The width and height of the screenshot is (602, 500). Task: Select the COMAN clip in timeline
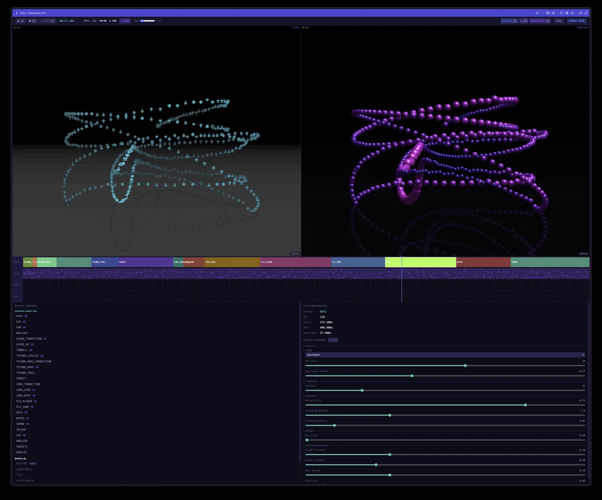click(550, 262)
